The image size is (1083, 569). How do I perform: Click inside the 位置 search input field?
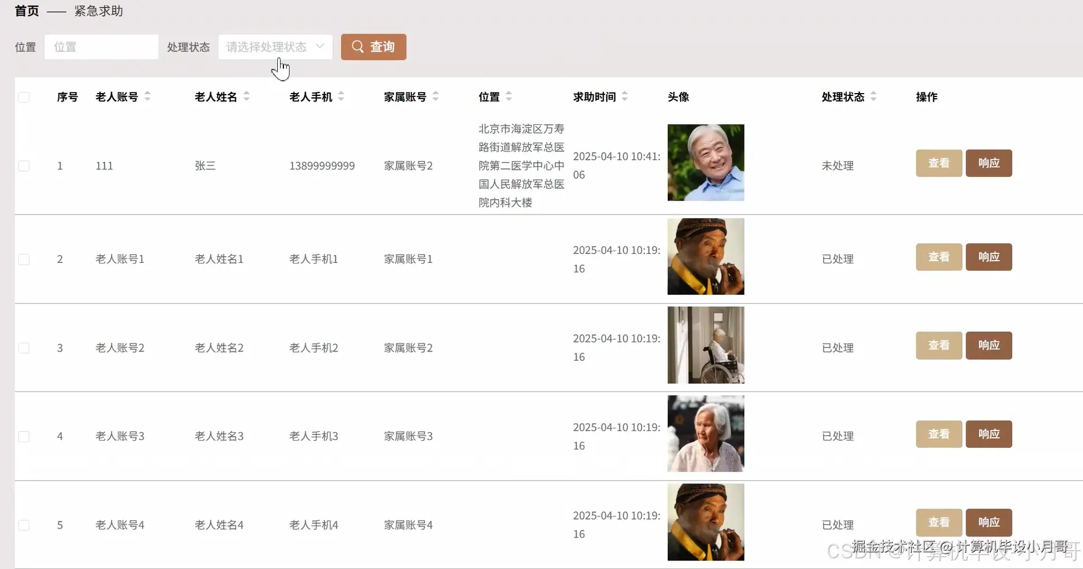point(101,47)
